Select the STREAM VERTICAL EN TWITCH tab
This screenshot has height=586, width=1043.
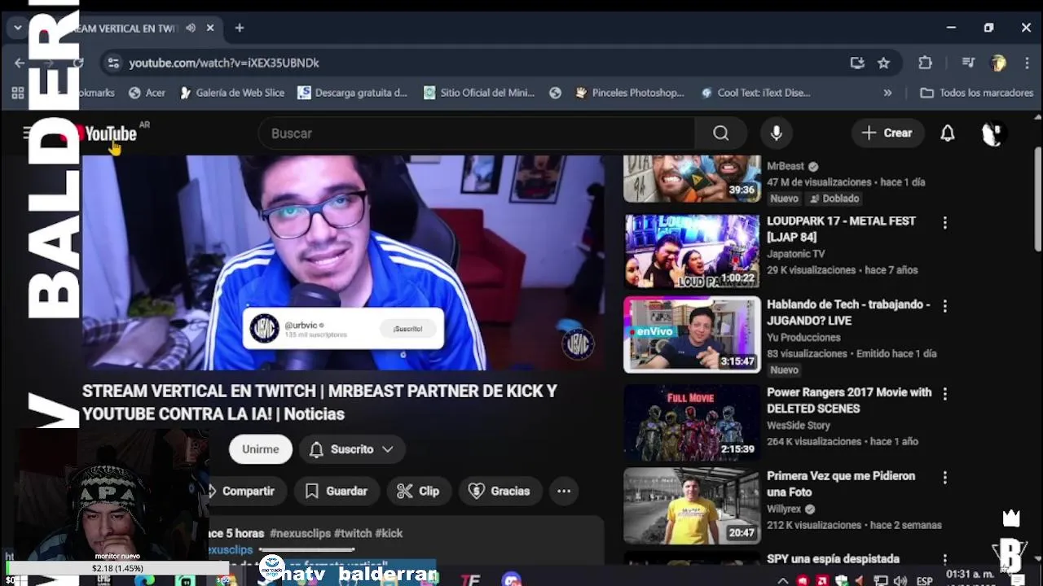128,28
